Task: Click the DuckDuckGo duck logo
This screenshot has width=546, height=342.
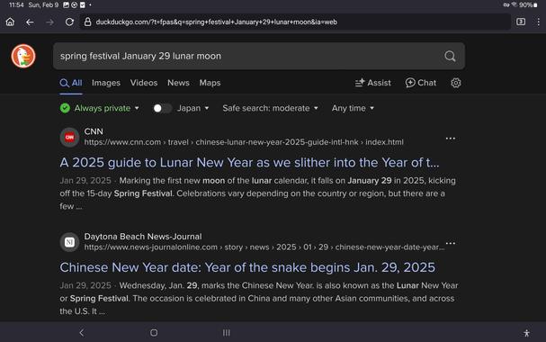Action: pos(23,56)
